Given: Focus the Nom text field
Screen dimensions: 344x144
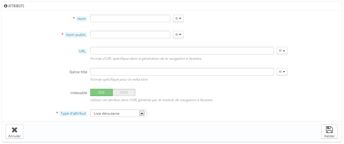Looking at the screenshot, I should tap(130, 19).
